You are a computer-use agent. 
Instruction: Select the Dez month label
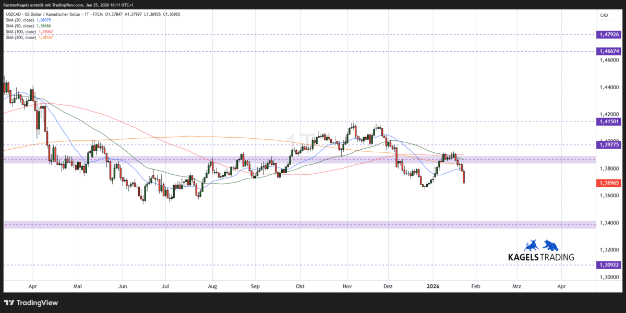click(x=388, y=286)
